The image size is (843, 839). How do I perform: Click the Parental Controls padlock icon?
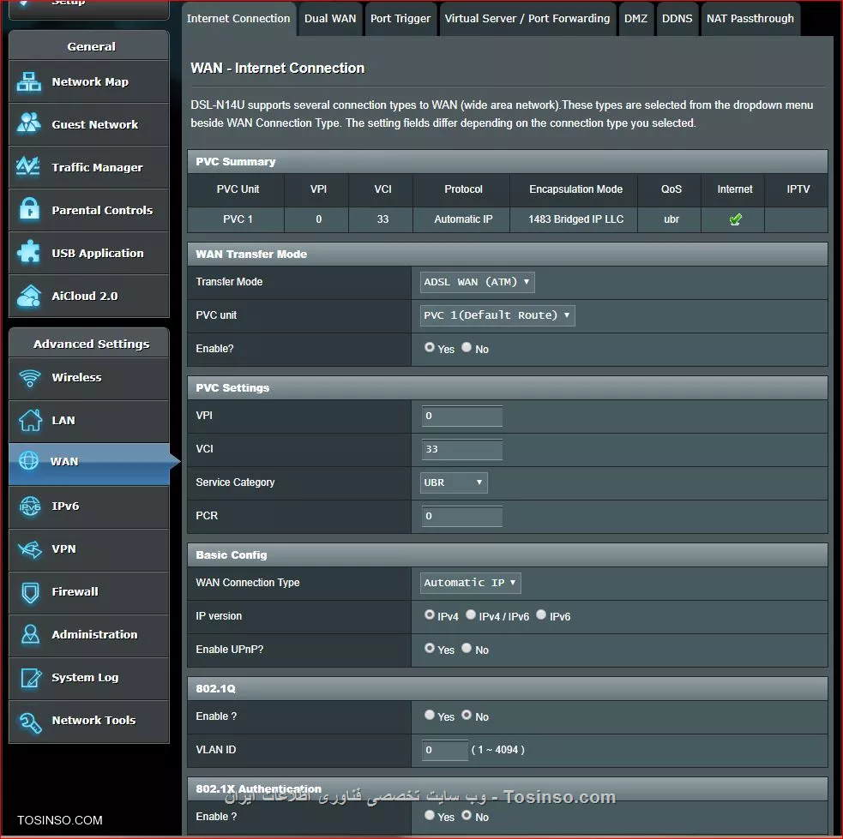point(29,209)
